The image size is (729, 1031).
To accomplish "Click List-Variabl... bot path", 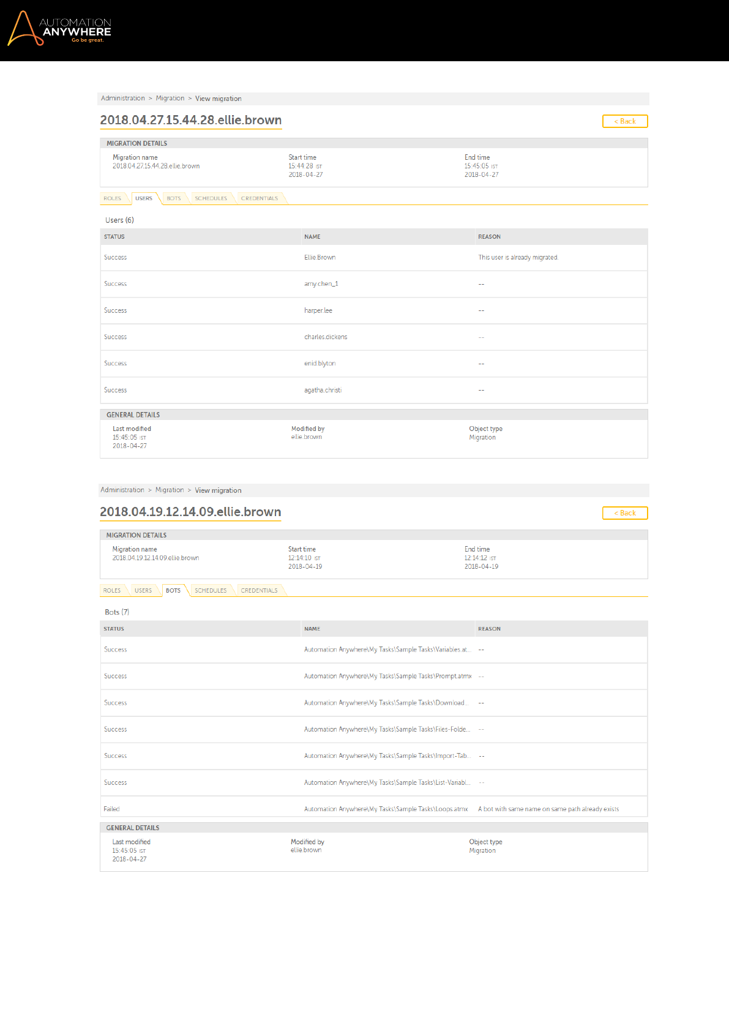I will [387, 782].
